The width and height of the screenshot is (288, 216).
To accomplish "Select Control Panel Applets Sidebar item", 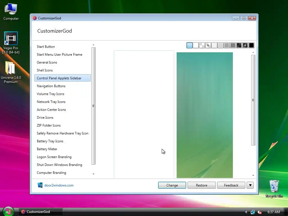I will click(62, 78).
